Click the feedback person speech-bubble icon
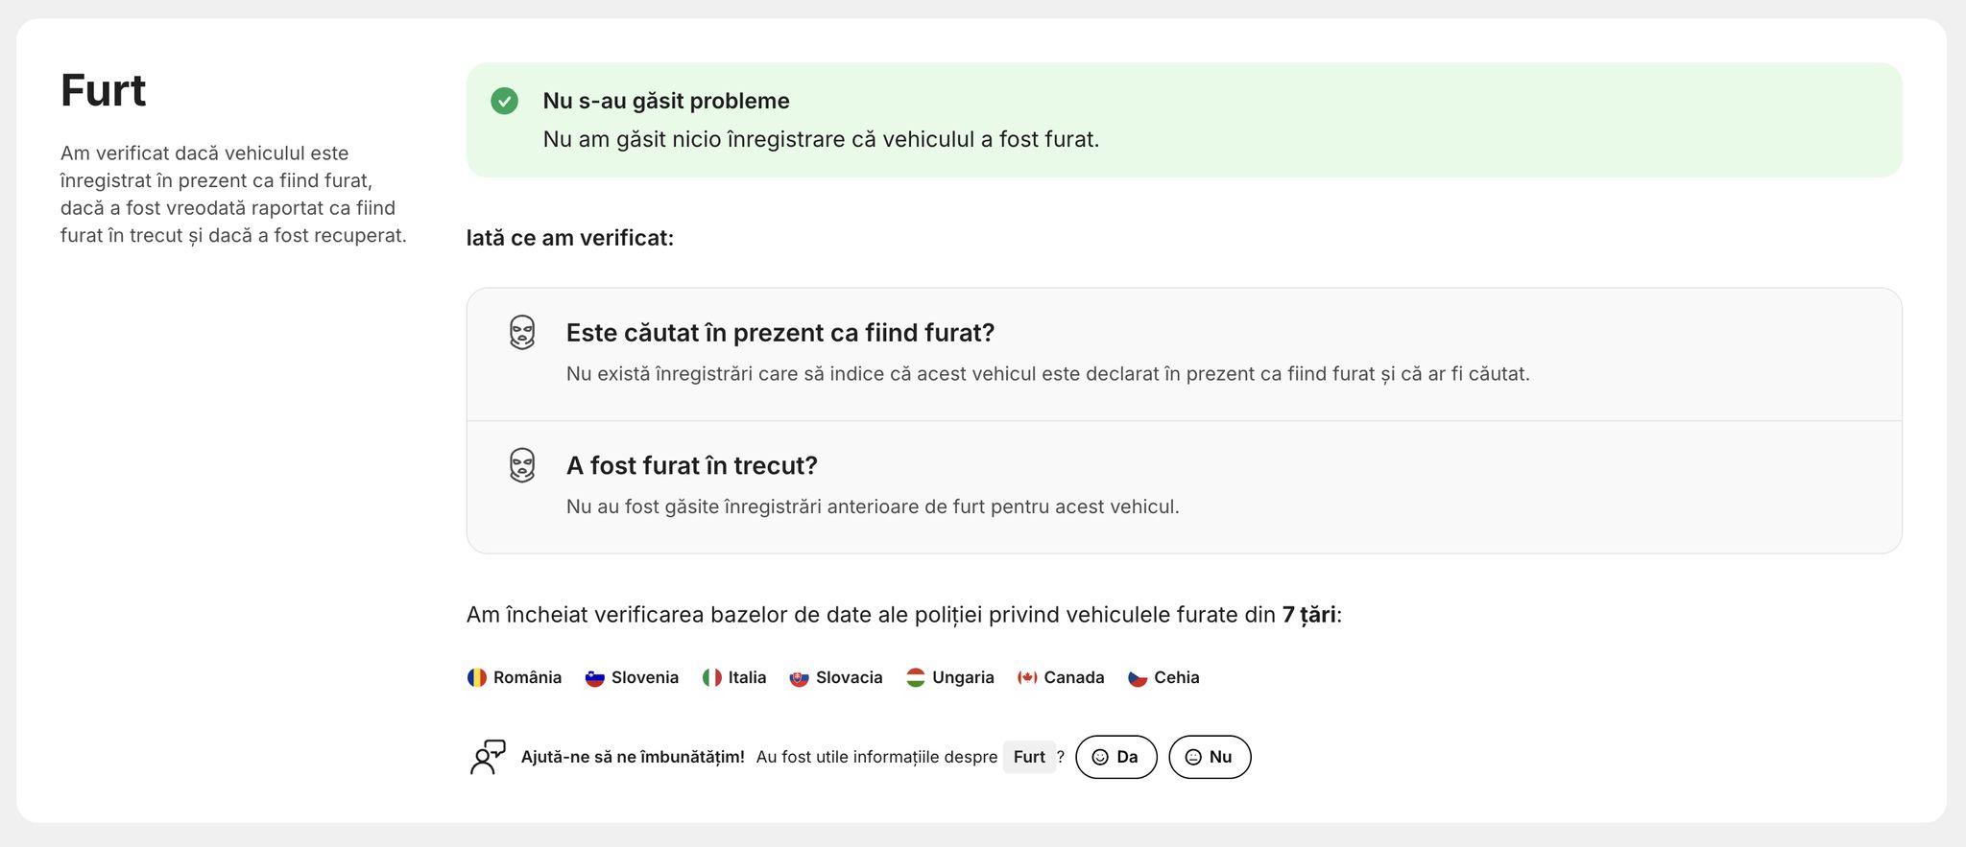This screenshot has height=847, width=1966. (488, 757)
